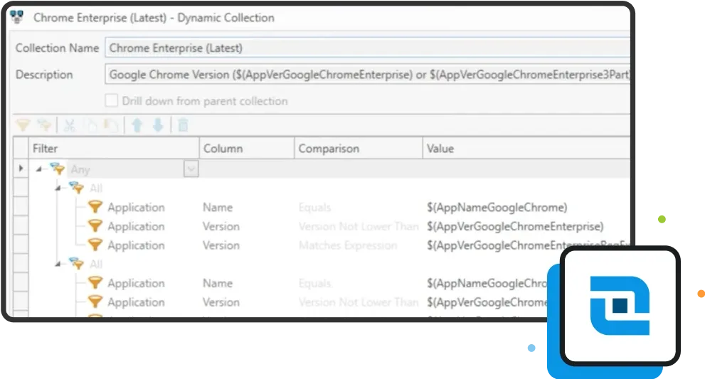Click the add group filter icon in toolbar
705x379 pixels.
[x=43, y=125]
